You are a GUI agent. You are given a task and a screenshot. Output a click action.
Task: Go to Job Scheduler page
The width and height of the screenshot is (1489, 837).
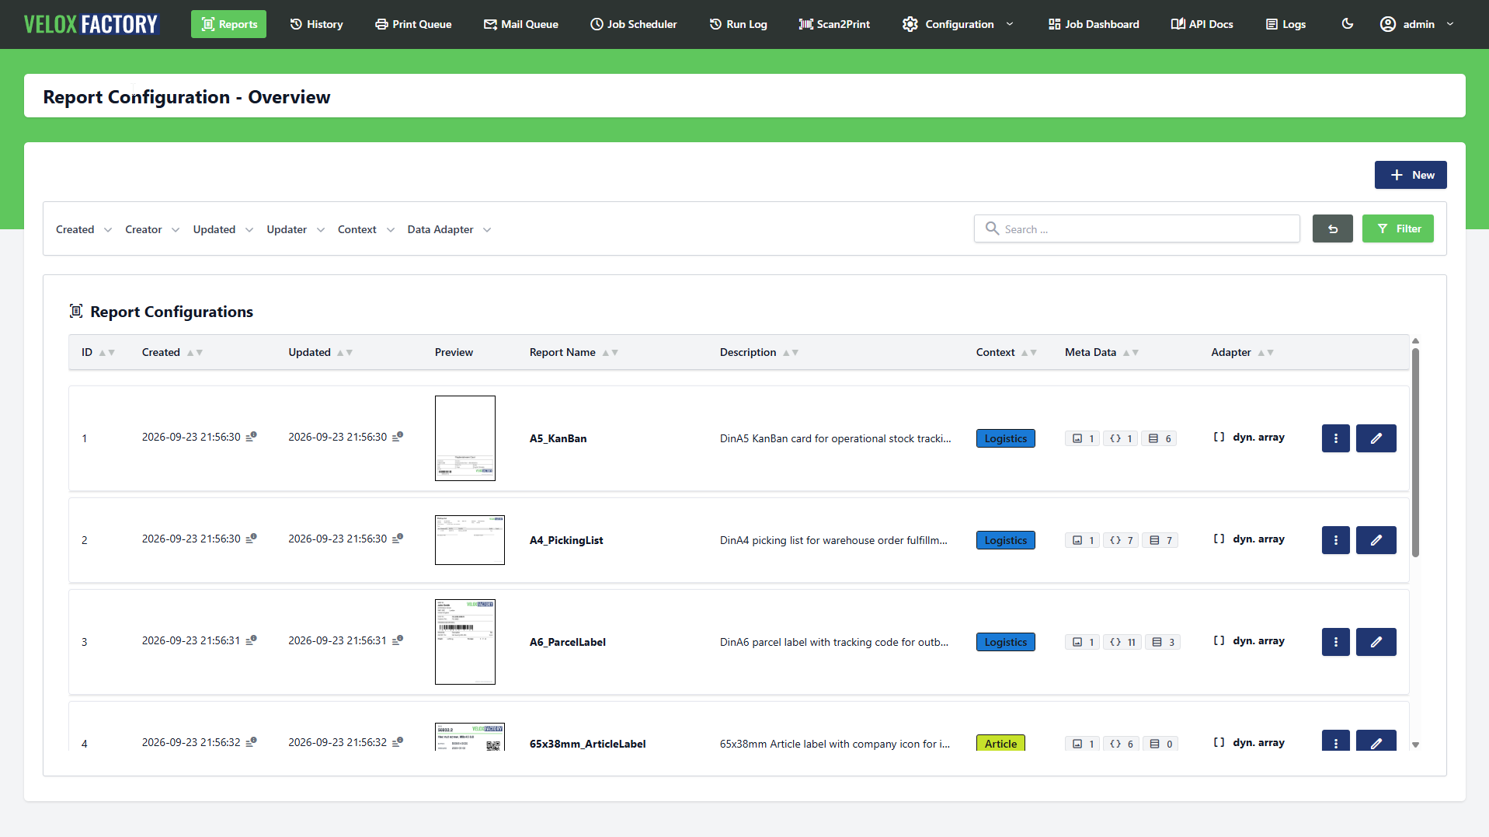pos(634,24)
